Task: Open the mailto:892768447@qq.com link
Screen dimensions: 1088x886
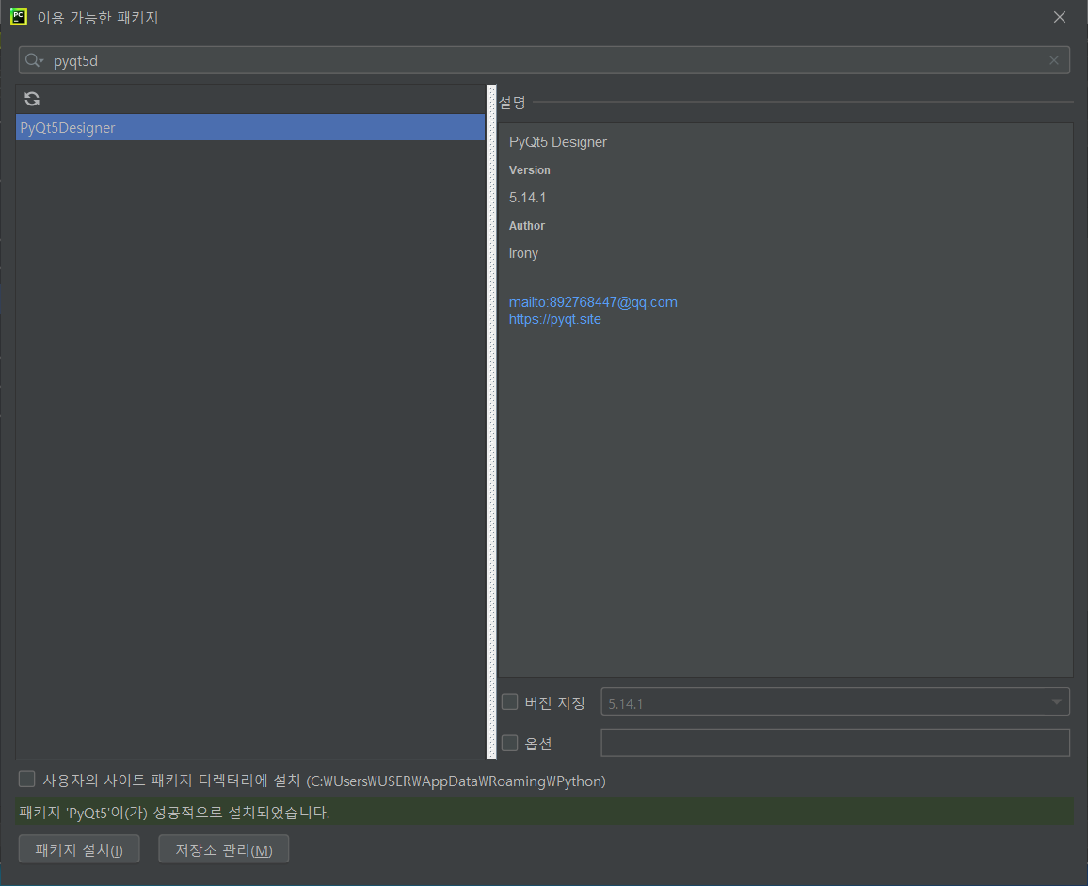Action: pos(593,302)
